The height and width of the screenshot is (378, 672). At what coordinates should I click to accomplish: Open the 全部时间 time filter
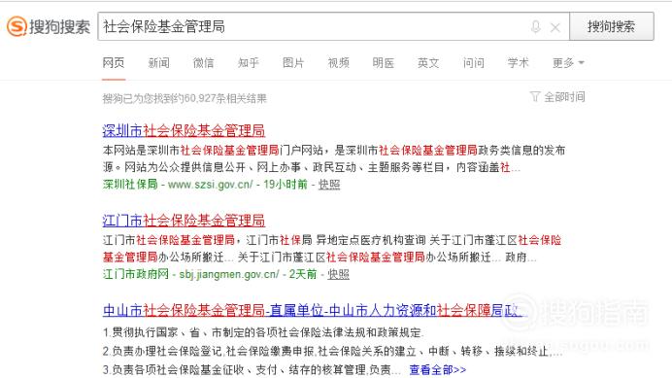coord(557,97)
